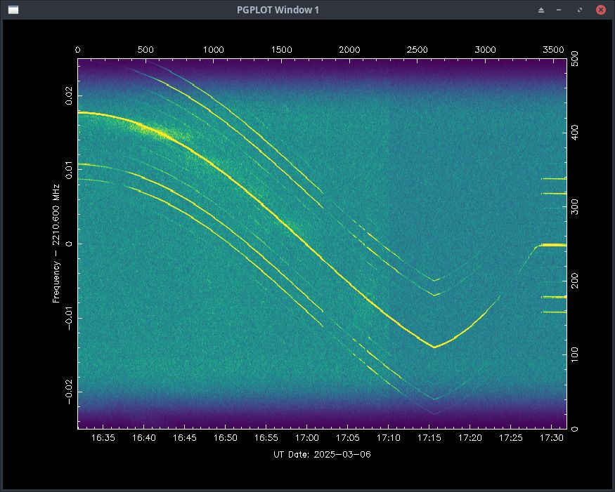Screen dimensions: 615x492
Task: Click the 'UT Date: 2025-03-06' label
Action: point(322,454)
